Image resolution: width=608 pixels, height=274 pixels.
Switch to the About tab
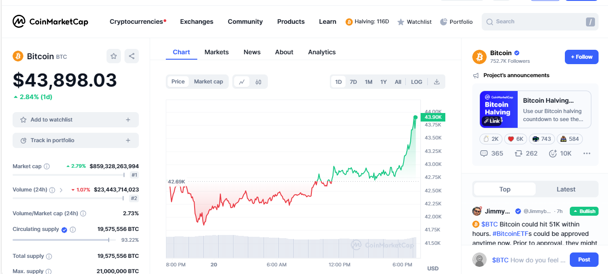(x=284, y=52)
